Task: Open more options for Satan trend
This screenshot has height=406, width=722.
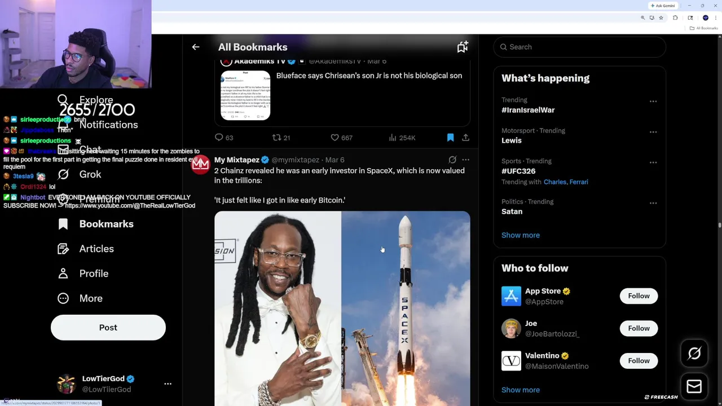Action: 653,203
